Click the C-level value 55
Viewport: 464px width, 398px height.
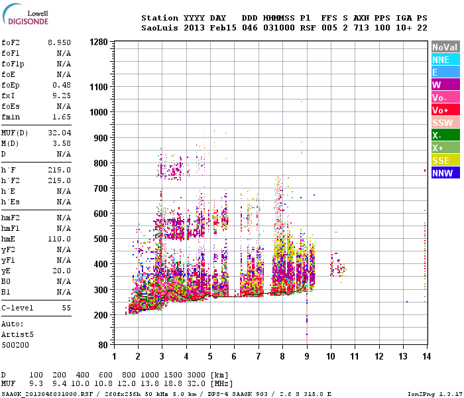click(x=66, y=308)
